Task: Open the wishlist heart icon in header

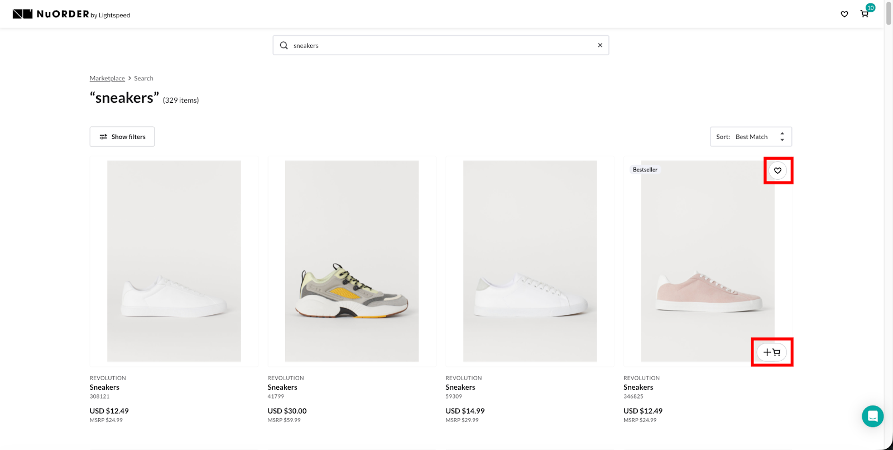Action: (844, 15)
